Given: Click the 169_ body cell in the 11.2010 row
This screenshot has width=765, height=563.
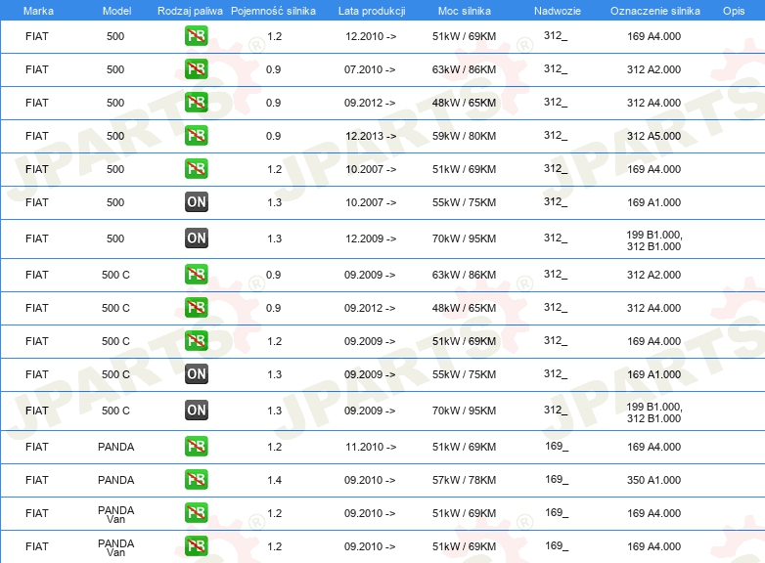Looking at the screenshot, I should tap(557, 446).
